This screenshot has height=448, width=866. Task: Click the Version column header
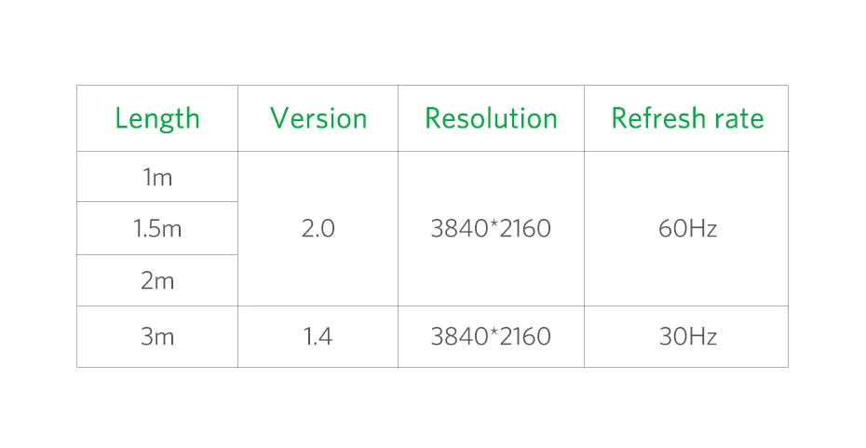click(318, 118)
